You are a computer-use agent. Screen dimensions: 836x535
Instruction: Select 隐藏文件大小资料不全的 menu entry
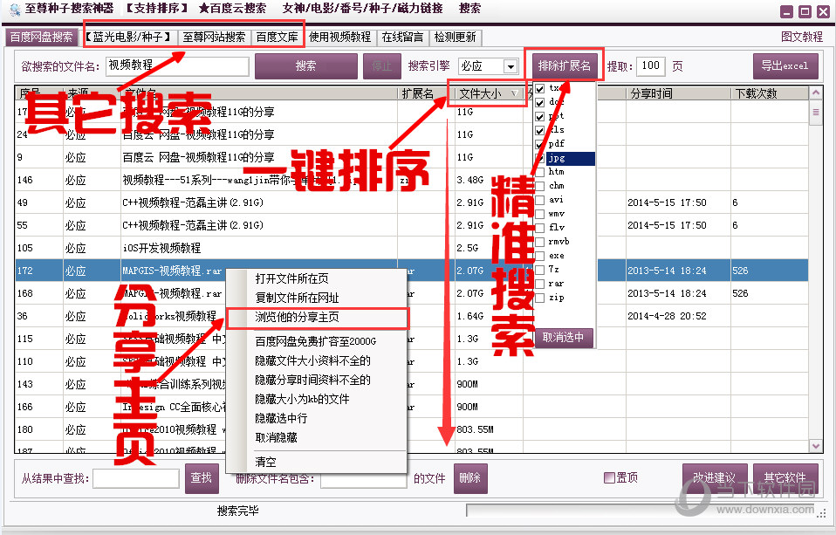312,360
